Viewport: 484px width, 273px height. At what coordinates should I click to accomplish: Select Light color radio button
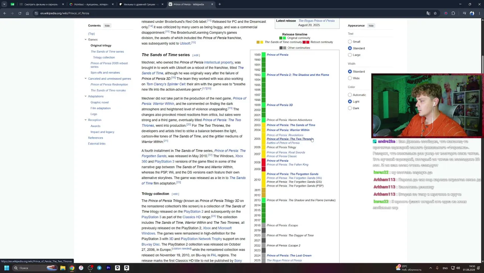tap(350, 102)
